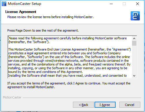Click the scrollbar up arrow in license box

134,38
